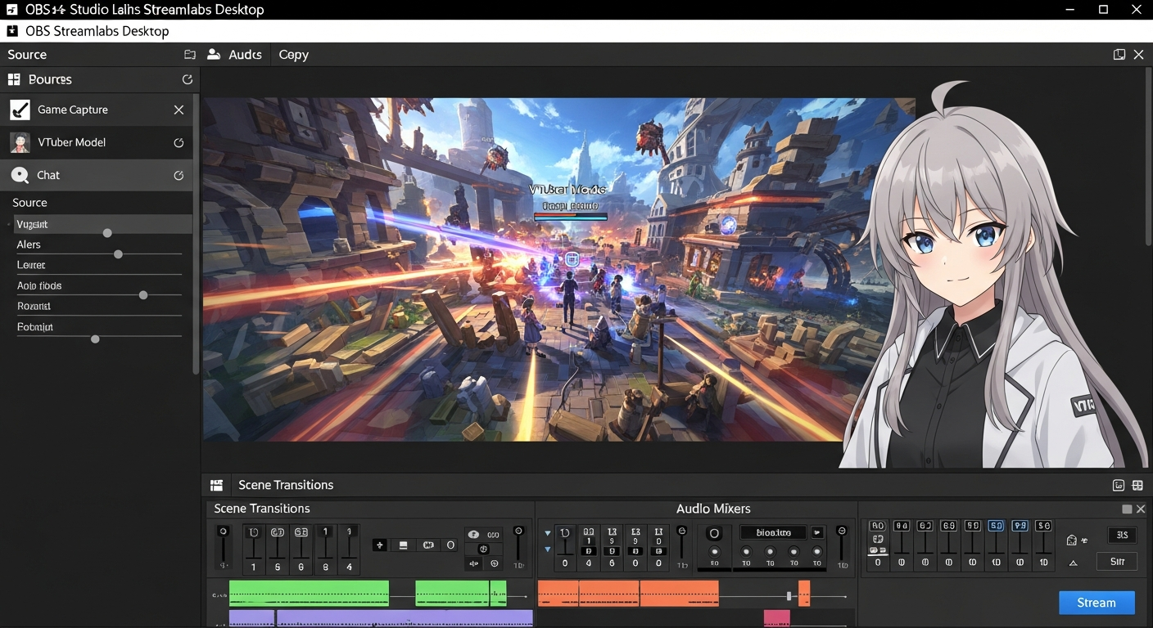Click the Chat source search icon

tap(20, 175)
